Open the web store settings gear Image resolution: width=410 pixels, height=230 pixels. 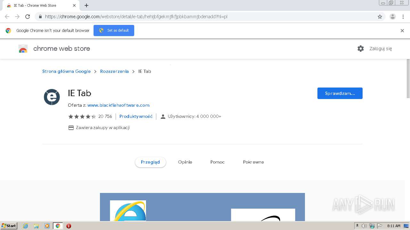[361, 49]
